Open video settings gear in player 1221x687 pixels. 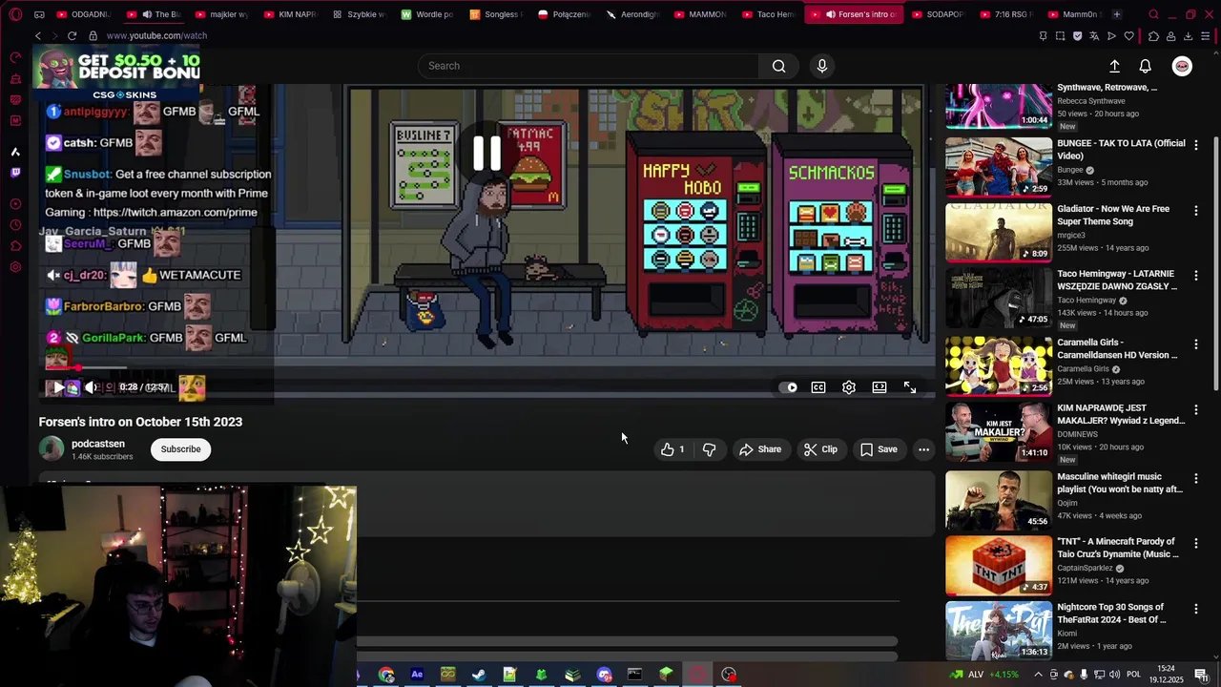pyautogui.click(x=849, y=387)
